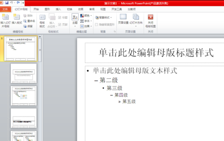Expand the 插入占位符 dropdown arrow
This screenshot has height=141, width=224.
tap(56, 26)
